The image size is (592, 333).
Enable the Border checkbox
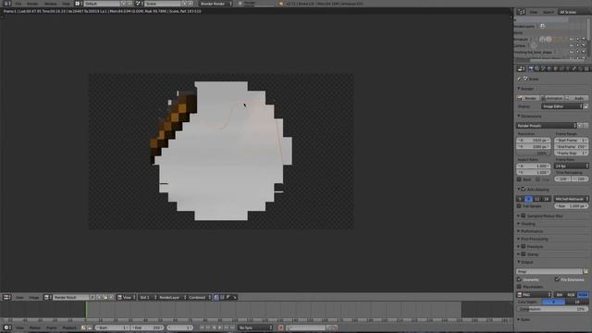tap(519, 179)
